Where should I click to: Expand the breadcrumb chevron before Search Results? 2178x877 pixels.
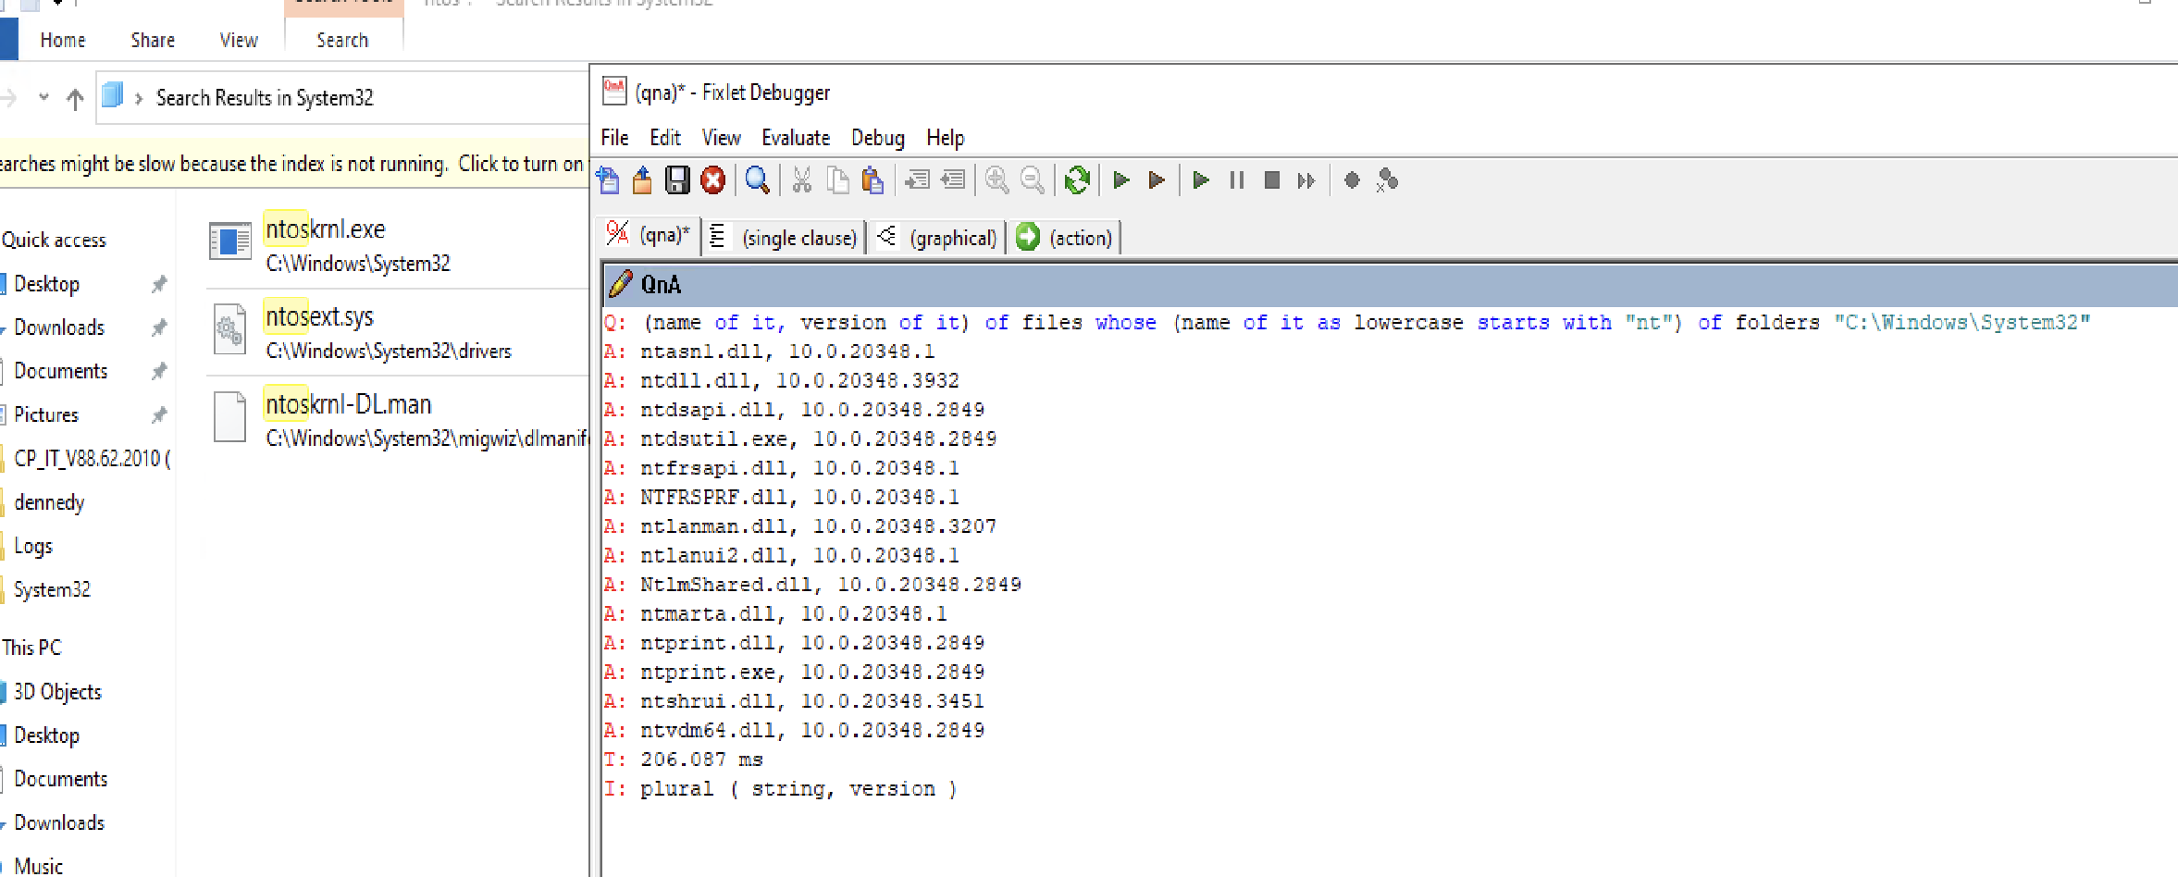pos(139,98)
